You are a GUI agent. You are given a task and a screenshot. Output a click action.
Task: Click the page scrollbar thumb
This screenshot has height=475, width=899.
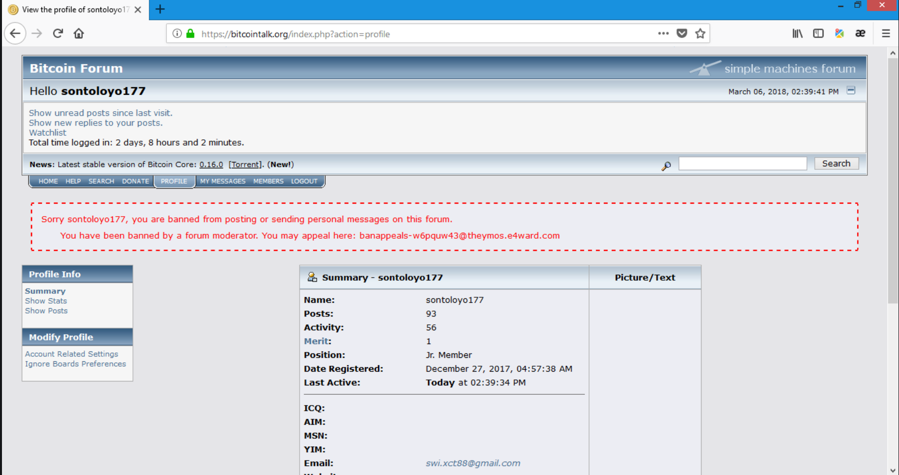coord(893,181)
